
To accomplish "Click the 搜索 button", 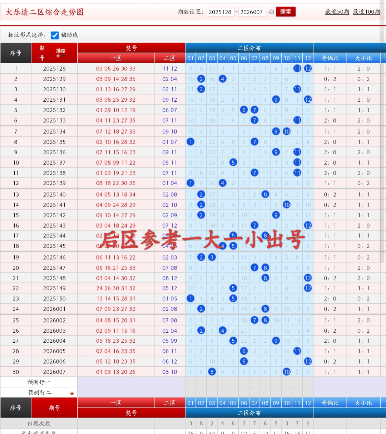I will tap(286, 12).
